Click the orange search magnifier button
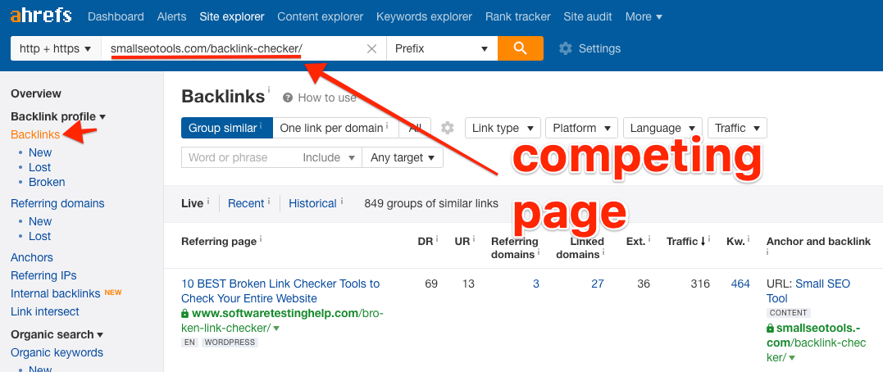 521,48
